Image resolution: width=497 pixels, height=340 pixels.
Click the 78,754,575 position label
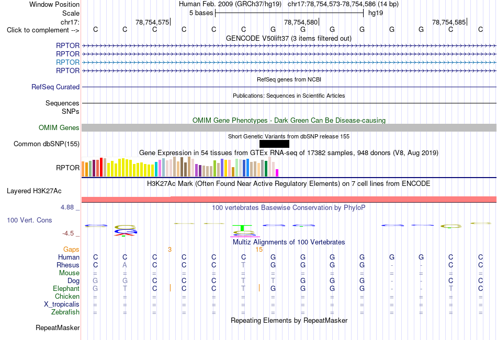152,22
